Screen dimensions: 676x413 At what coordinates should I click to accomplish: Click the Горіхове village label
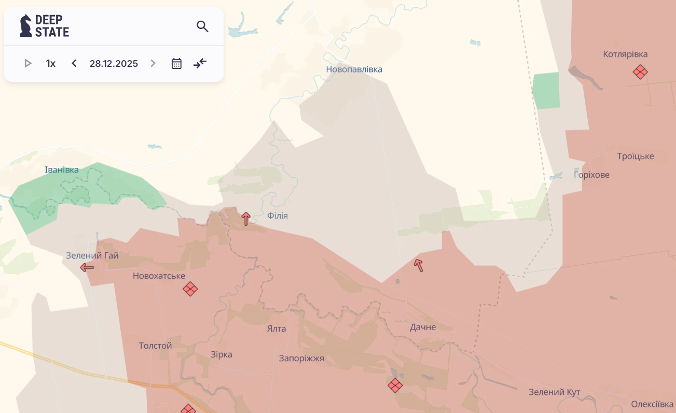[591, 175]
